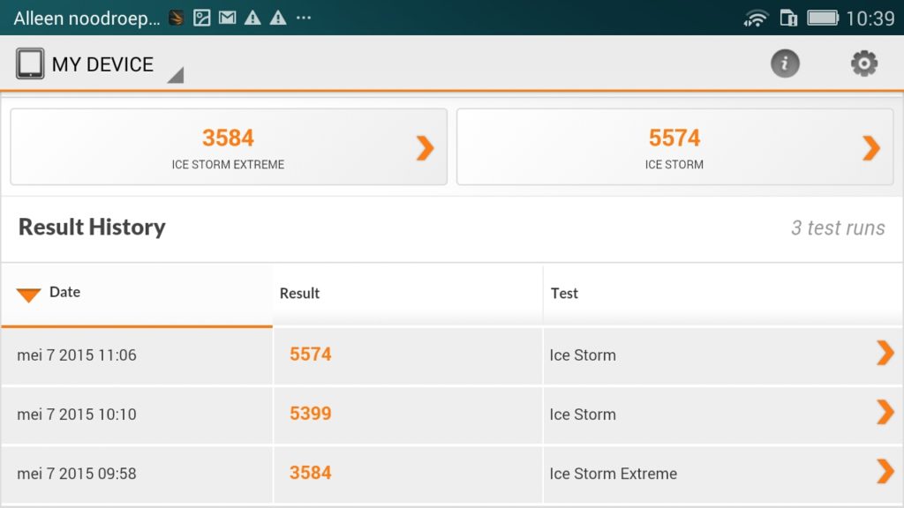Viewport: 904px width, 508px height.
Task: Tap the 3 test runs label
Action: [838, 228]
